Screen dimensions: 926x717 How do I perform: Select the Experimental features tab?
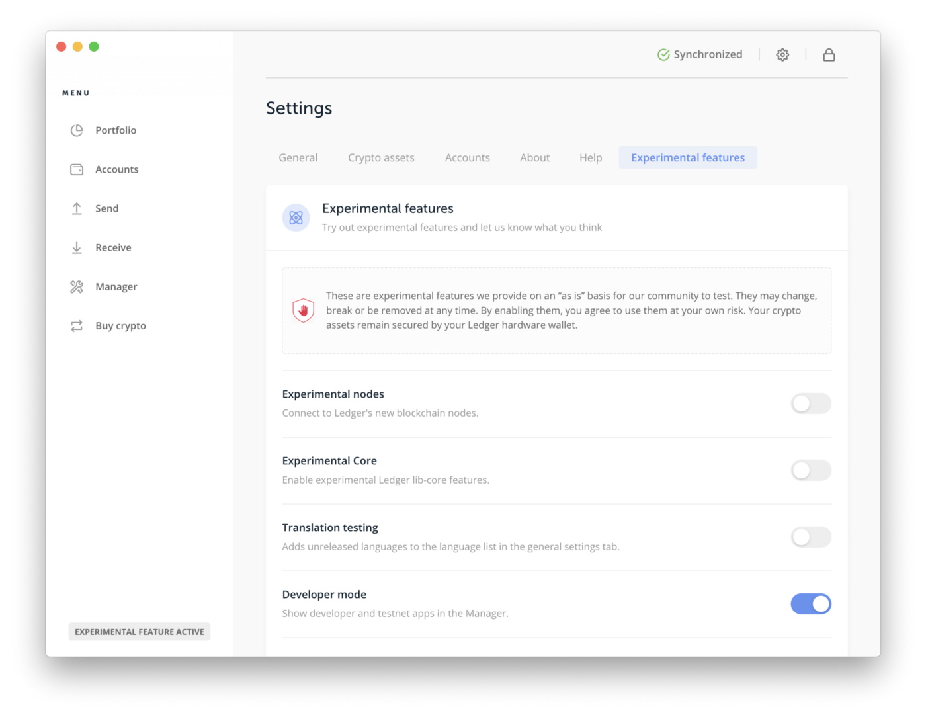click(688, 157)
